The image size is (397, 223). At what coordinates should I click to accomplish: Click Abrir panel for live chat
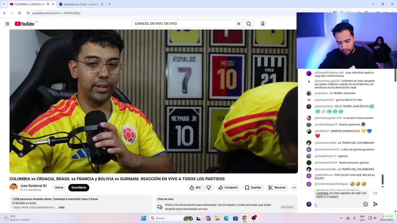point(287,207)
